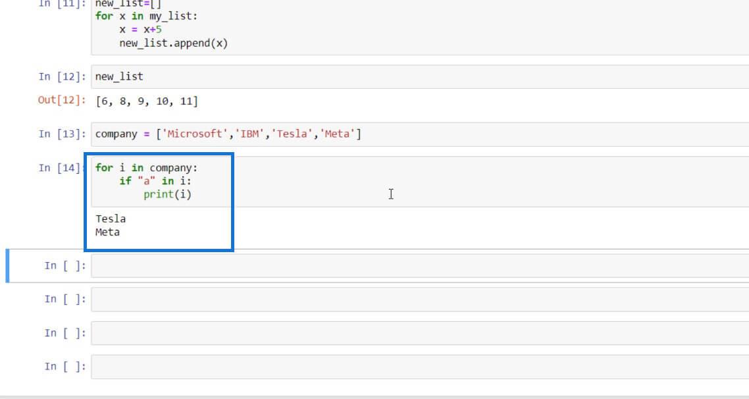Click the In [ ] prompt of the last cell

tap(65, 367)
